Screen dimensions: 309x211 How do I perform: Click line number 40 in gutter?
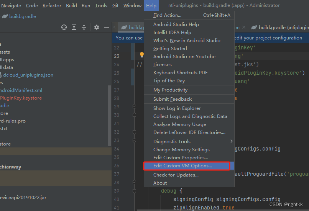[117, 200]
